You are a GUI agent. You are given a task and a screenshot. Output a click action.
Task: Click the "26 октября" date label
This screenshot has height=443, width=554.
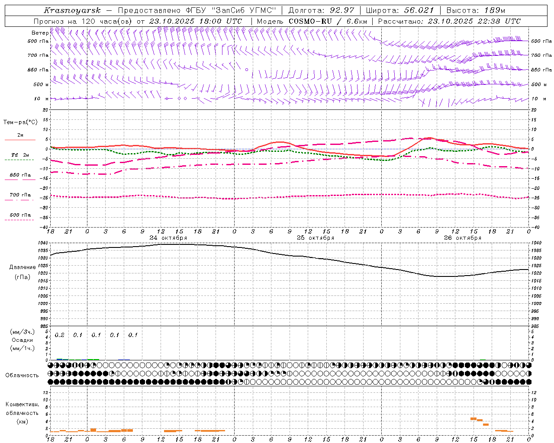click(x=463, y=238)
